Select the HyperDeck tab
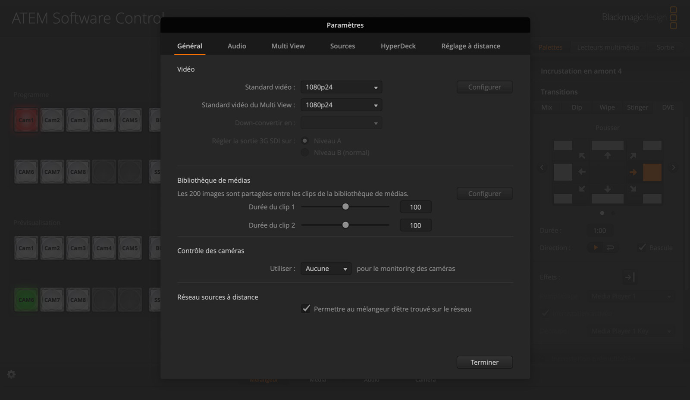The height and width of the screenshot is (400, 690). (x=398, y=46)
